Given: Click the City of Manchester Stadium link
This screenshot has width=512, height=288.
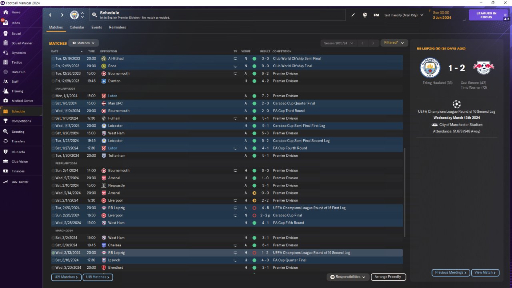Looking at the screenshot, I should [461, 125].
